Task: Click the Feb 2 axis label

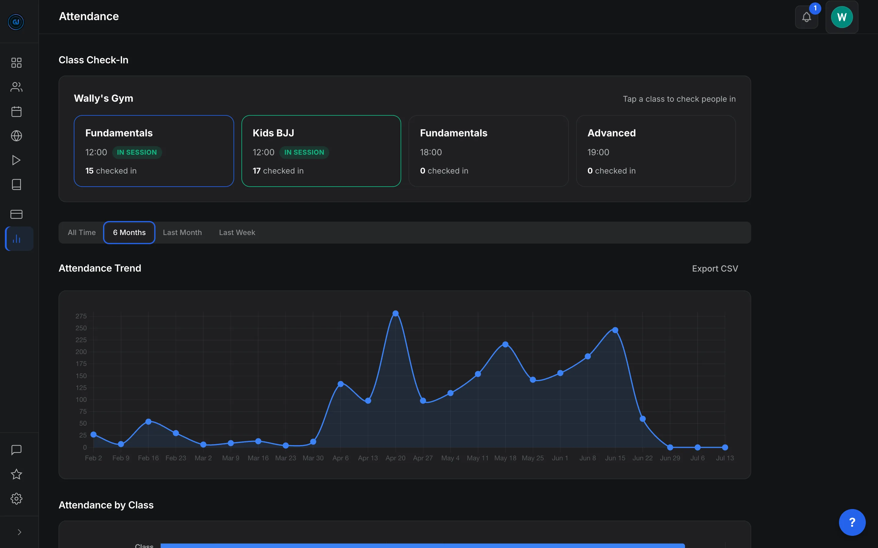Action: coord(93,458)
